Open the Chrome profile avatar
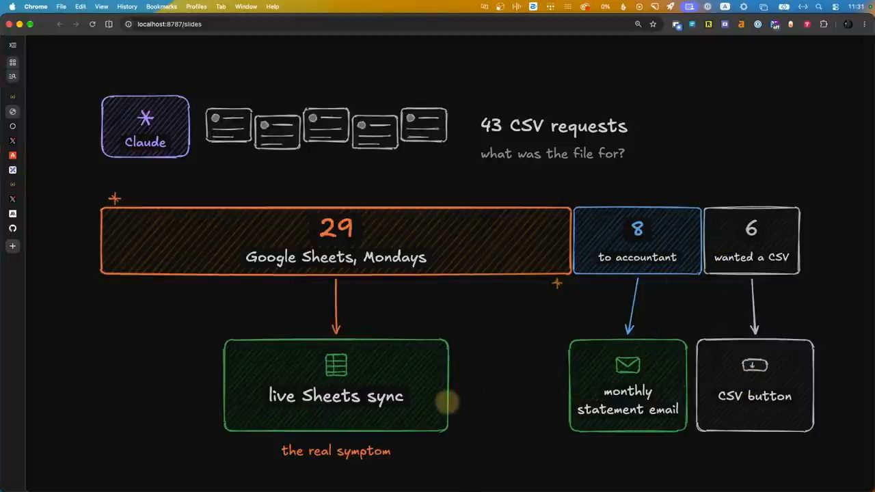 (x=848, y=24)
